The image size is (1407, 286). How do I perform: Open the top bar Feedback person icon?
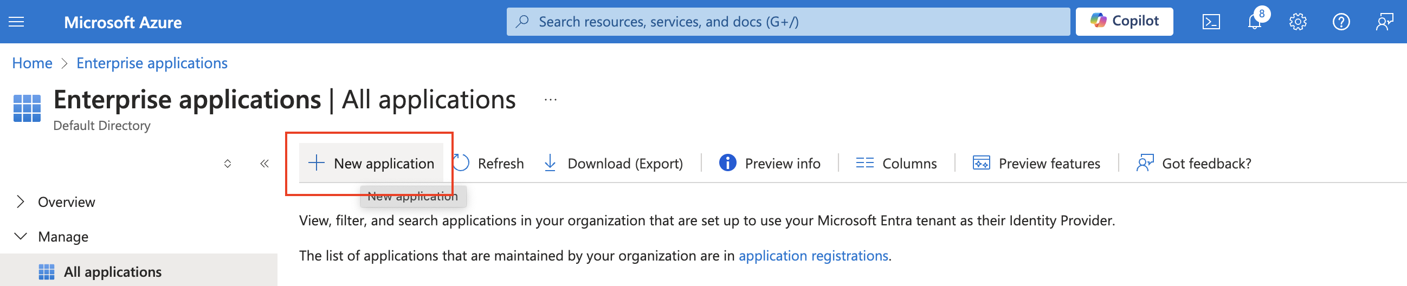point(1385,22)
